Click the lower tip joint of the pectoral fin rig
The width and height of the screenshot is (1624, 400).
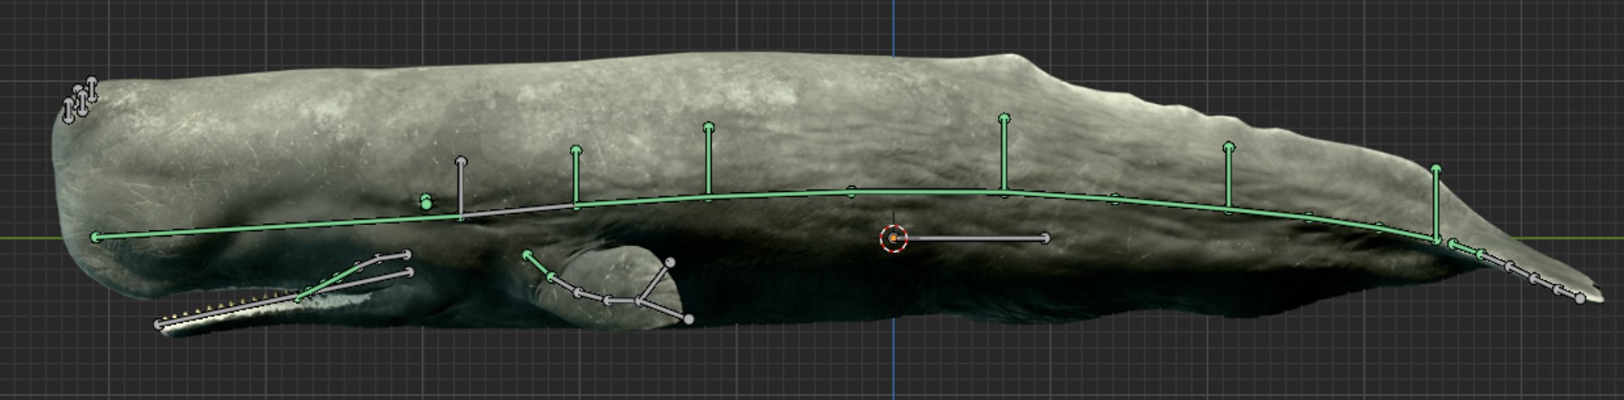[689, 319]
